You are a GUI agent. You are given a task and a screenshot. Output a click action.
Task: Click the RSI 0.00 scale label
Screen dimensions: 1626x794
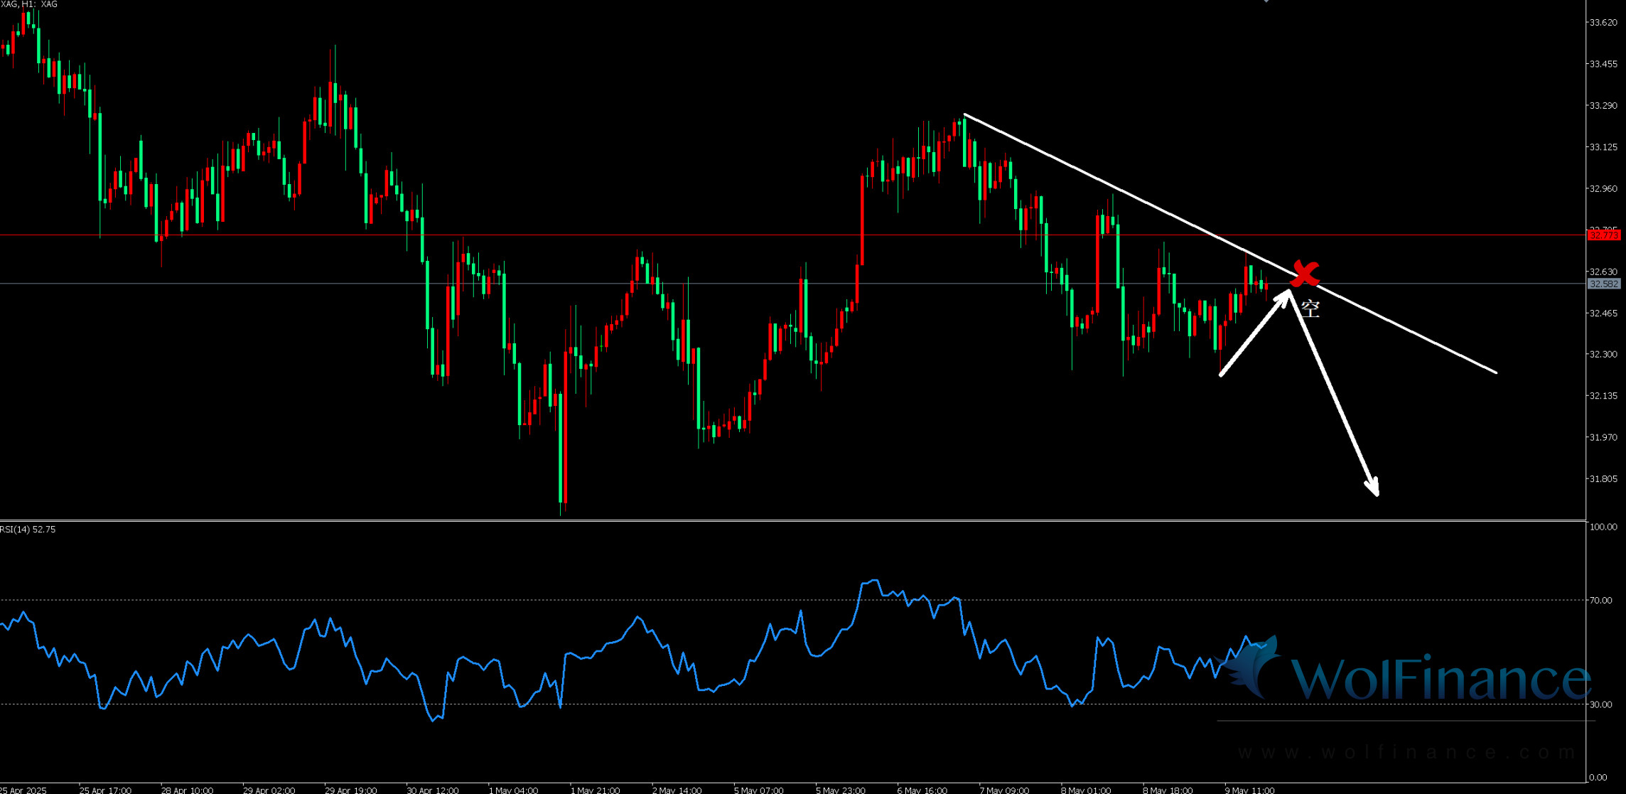pyautogui.click(x=1598, y=778)
